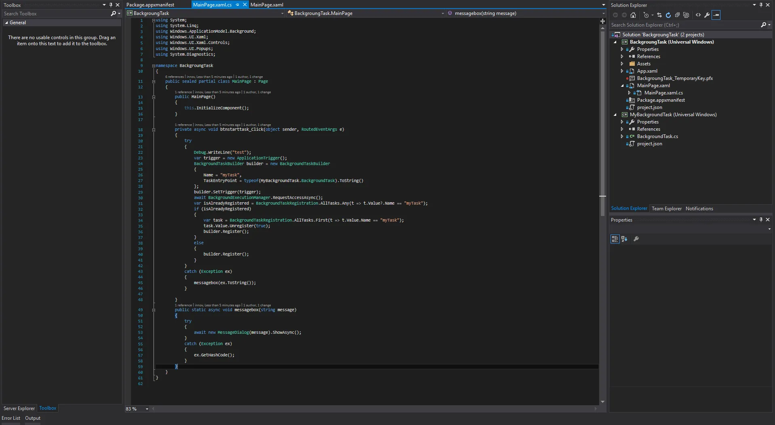Open the Output panel
Image resolution: width=775 pixels, height=425 pixels.
pyautogui.click(x=33, y=418)
